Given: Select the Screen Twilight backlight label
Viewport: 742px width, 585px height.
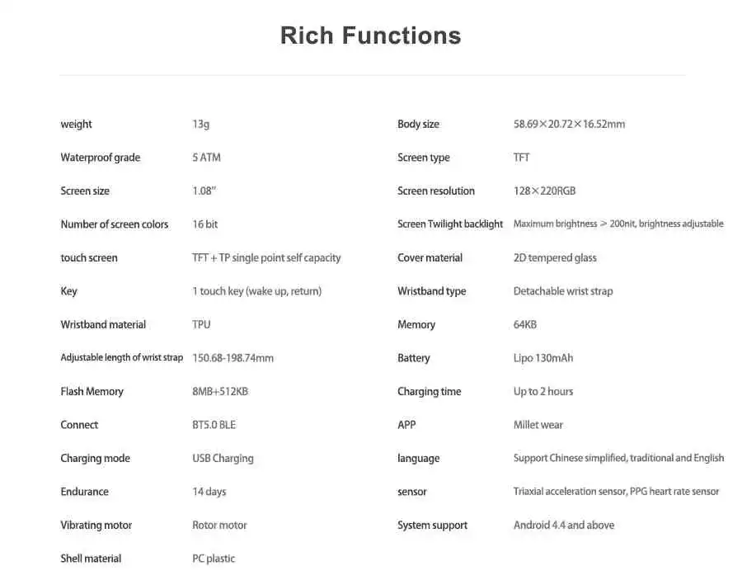Looking at the screenshot, I should (x=450, y=224).
